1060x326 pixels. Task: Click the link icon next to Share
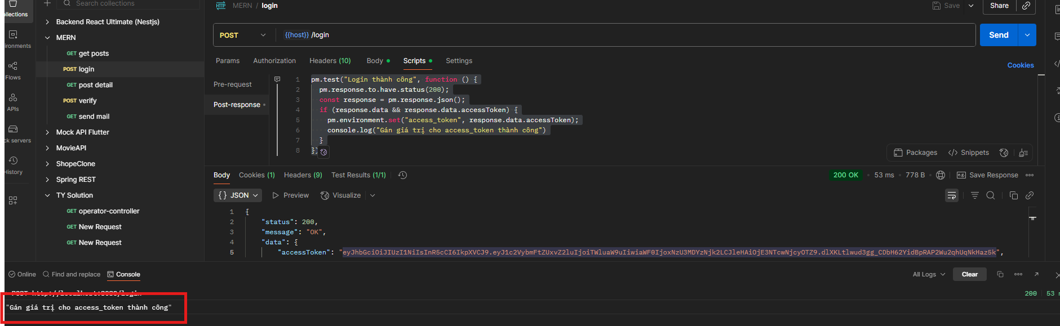pos(1026,6)
